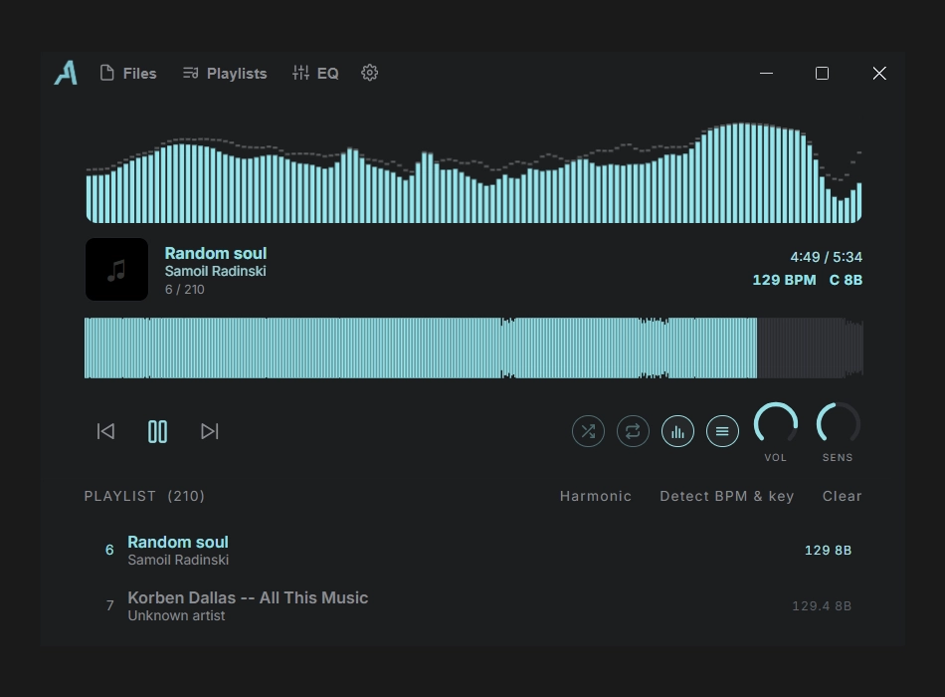Click the spectrum visualizer display
The height and width of the screenshot is (697, 945).
473,172
